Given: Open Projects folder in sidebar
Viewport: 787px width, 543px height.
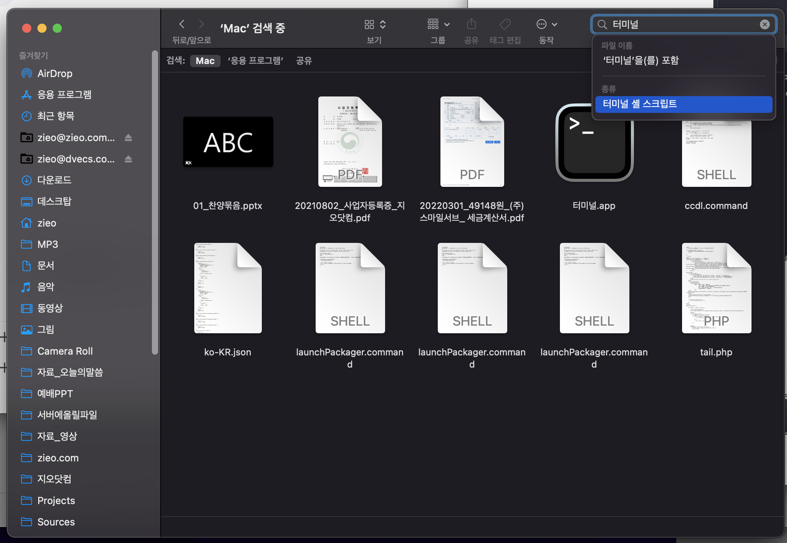Looking at the screenshot, I should (x=56, y=501).
